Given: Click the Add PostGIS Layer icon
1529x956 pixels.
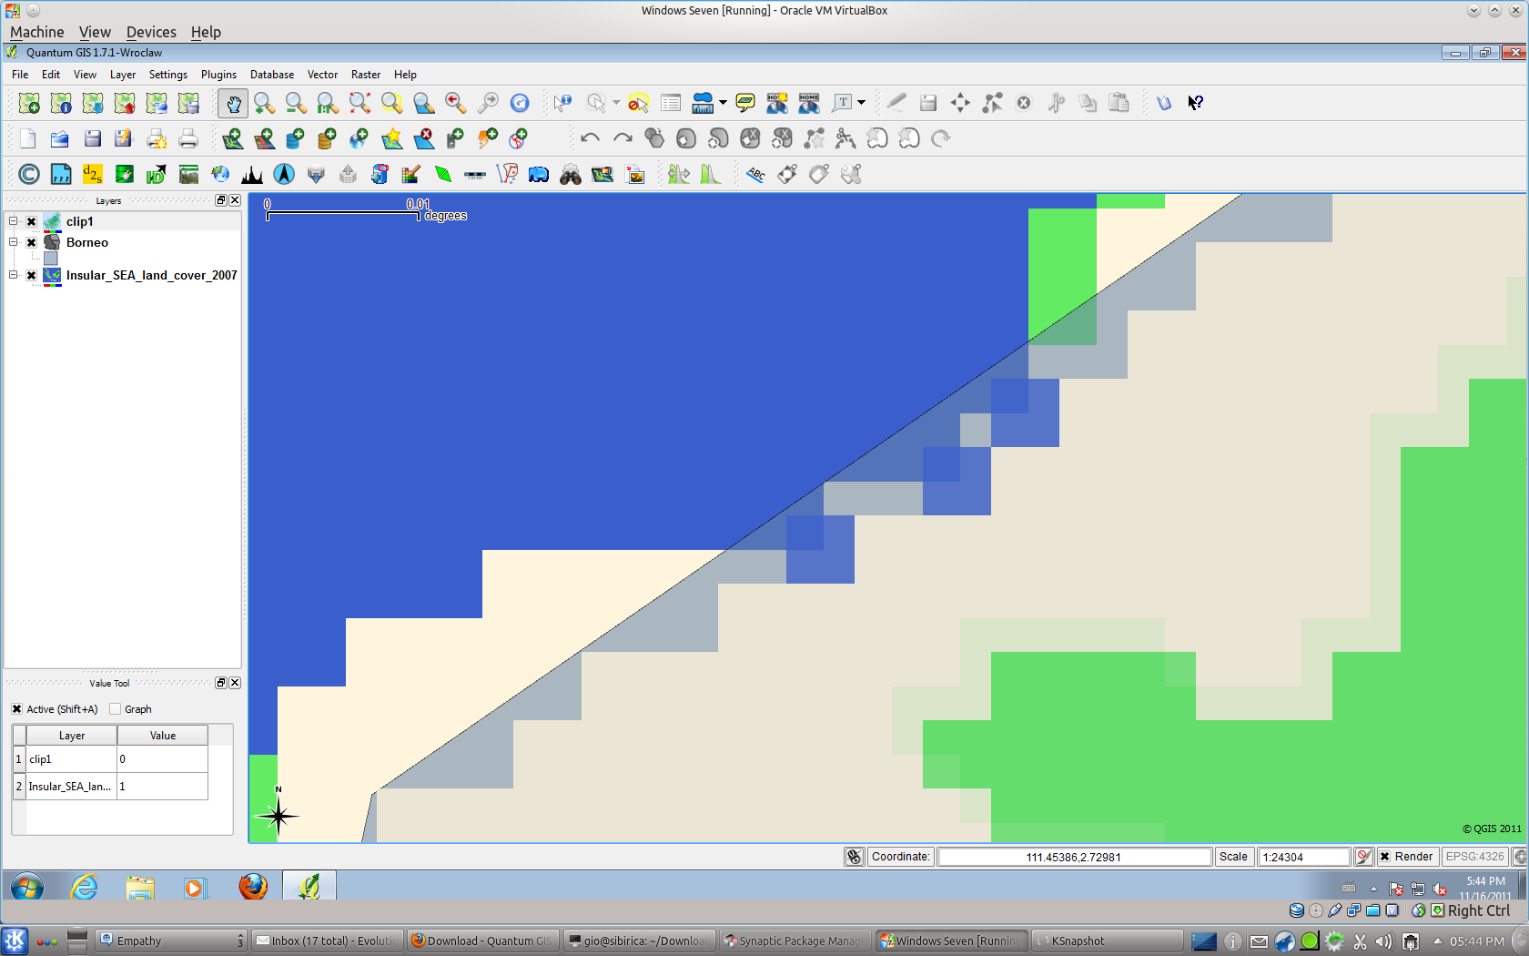Looking at the screenshot, I should click(x=295, y=138).
